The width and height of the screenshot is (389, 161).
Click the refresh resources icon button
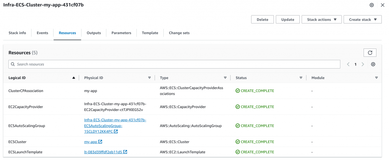click(x=370, y=53)
